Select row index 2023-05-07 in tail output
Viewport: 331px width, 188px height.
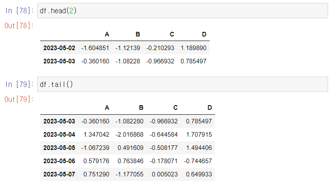(x=59, y=174)
